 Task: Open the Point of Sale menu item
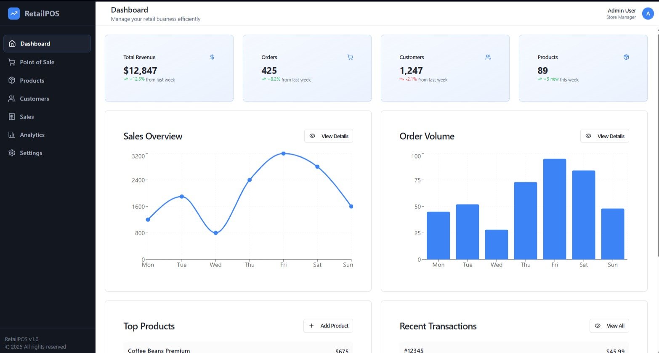pos(47,62)
